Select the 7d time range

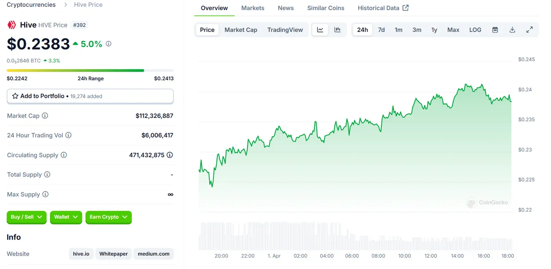[381, 30]
